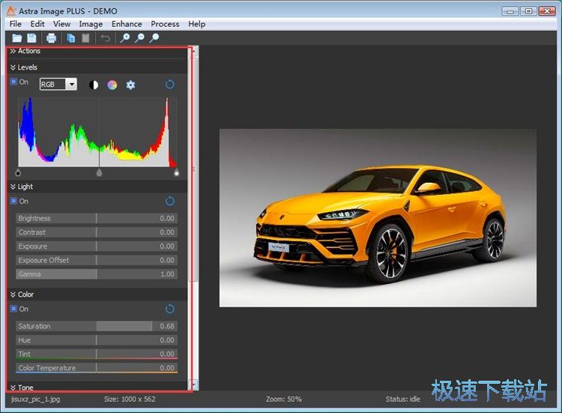
Task: Disable the Light On checkbox
Action: click(14, 201)
